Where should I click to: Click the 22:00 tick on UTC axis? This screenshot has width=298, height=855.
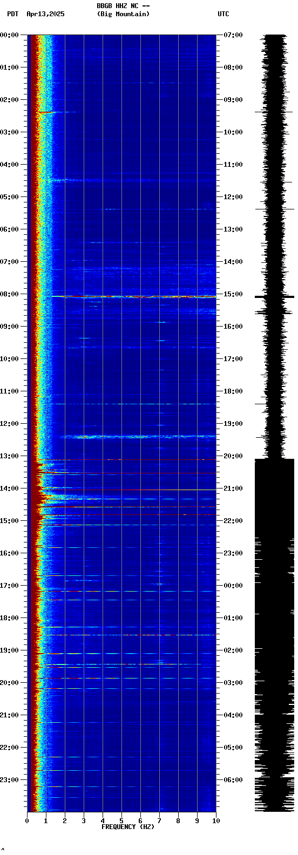(x=233, y=521)
